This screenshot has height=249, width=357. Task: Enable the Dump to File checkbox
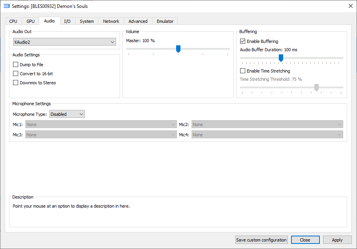pos(16,65)
